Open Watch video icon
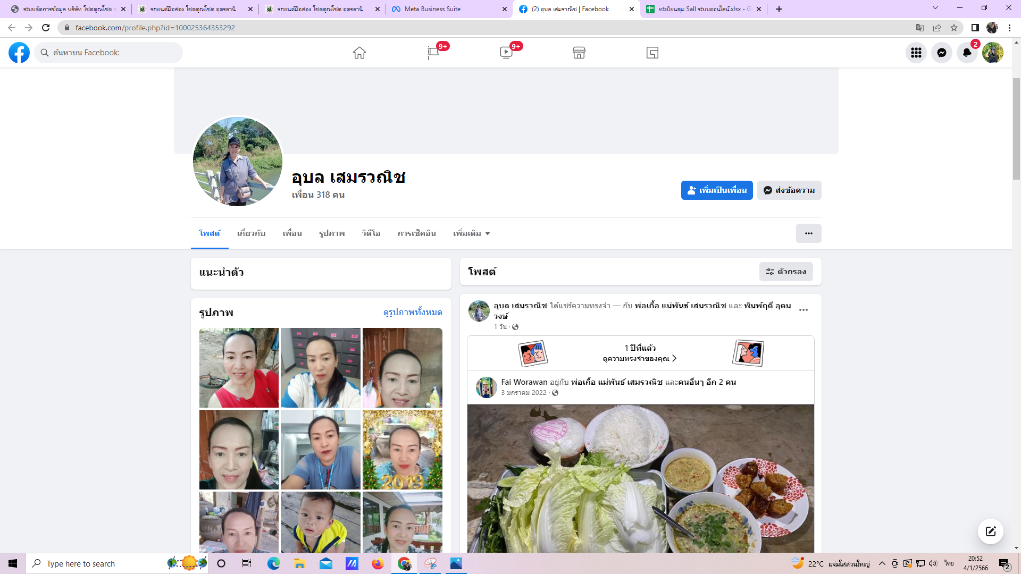Screen dimensions: 1021x574 coord(506,53)
